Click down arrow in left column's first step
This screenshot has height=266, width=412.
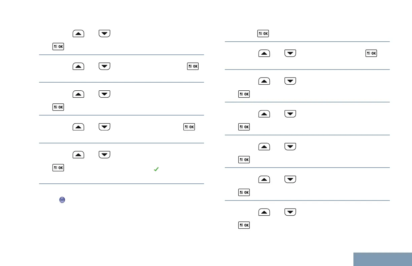(104, 33)
